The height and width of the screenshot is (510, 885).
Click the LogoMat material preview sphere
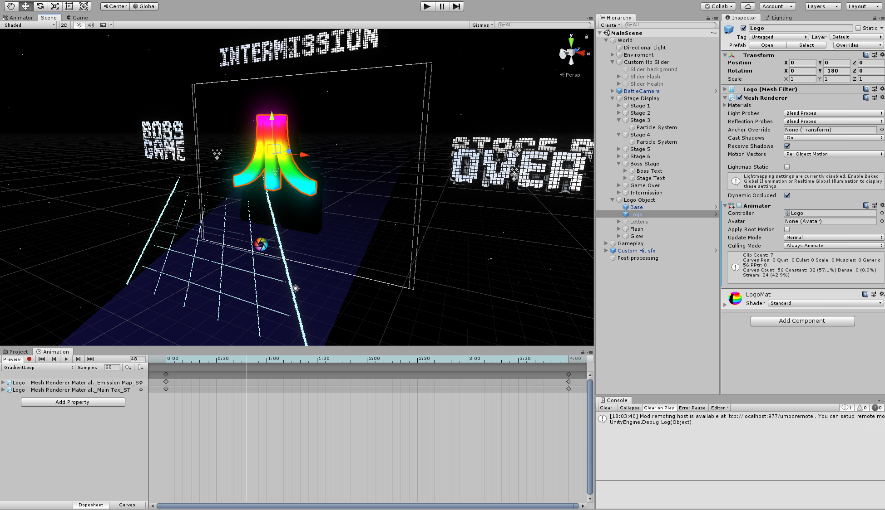pyautogui.click(x=735, y=298)
